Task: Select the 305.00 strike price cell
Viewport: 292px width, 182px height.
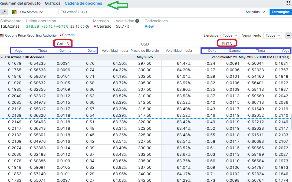Action: click(x=145, y=83)
